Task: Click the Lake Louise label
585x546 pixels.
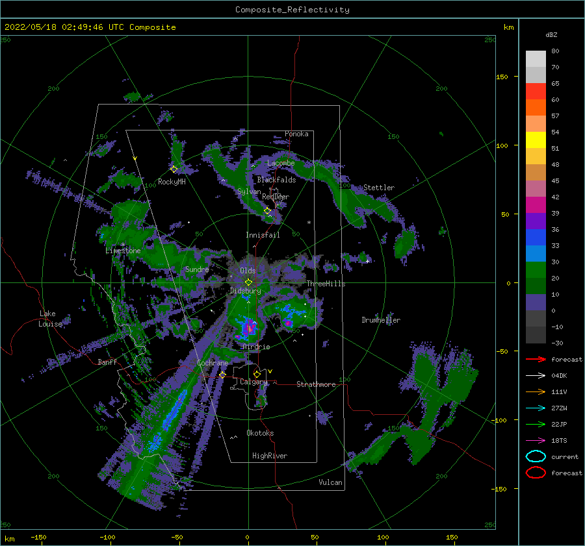Action: (x=50, y=319)
